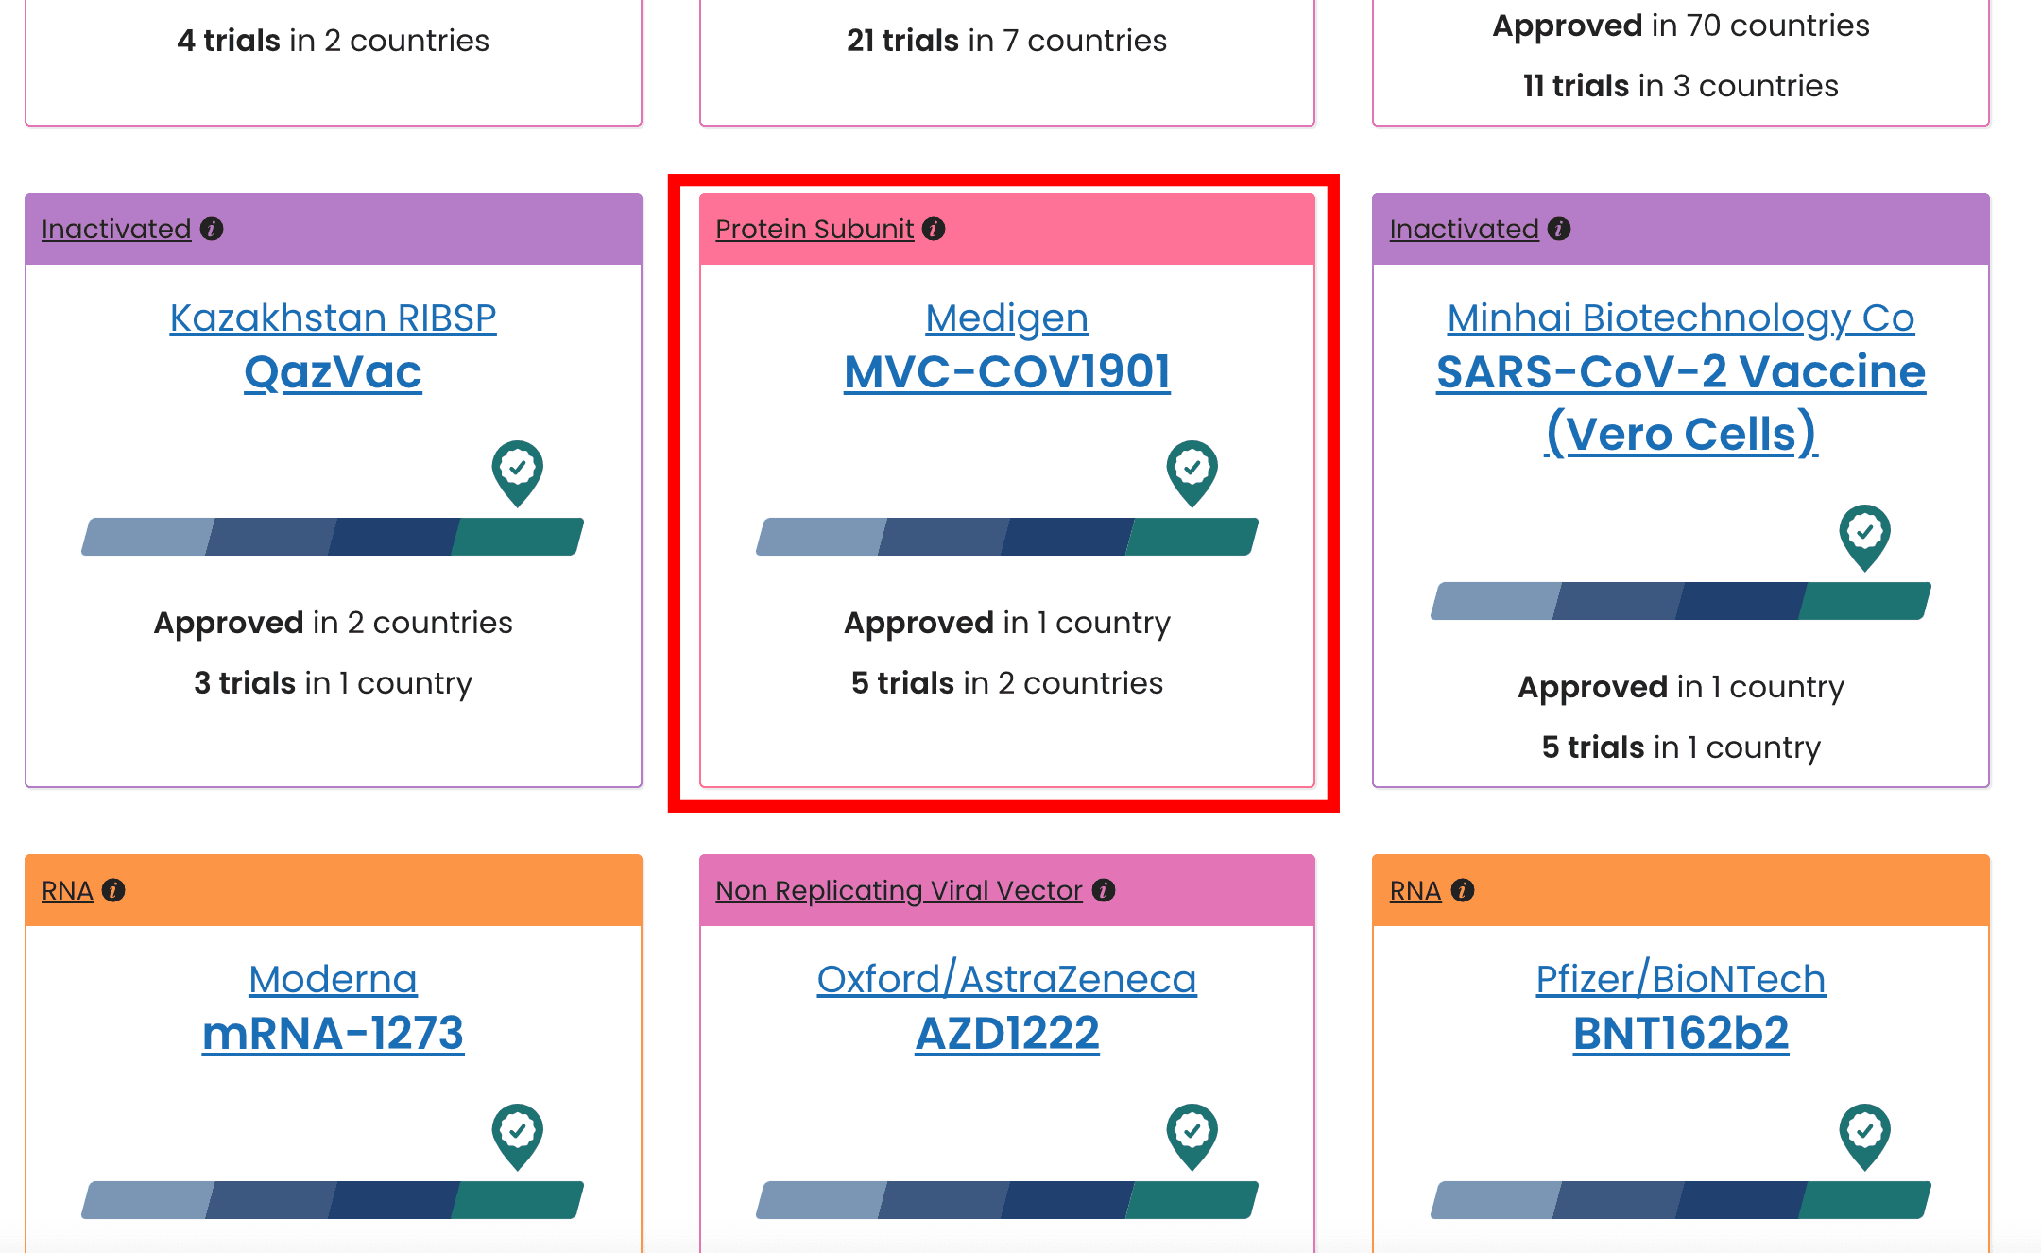The width and height of the screenshot is (2041, 1253).
Task: Open SARS-CoV-2 Vaccine (Vero Cells) link
Action: (x=1681, y=403)
